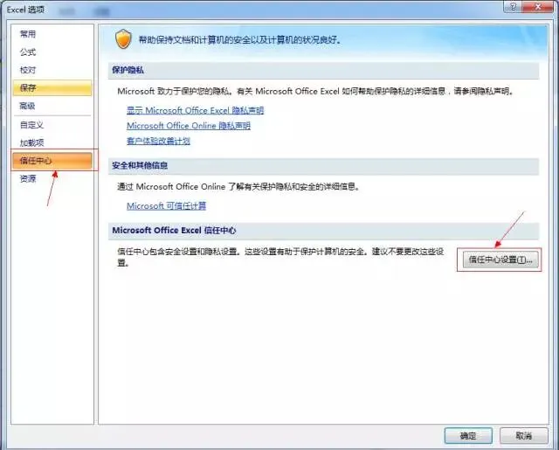Cancel with the 取消 button

524,436
